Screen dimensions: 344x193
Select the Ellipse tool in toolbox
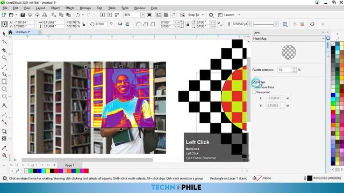click(4, 89)
